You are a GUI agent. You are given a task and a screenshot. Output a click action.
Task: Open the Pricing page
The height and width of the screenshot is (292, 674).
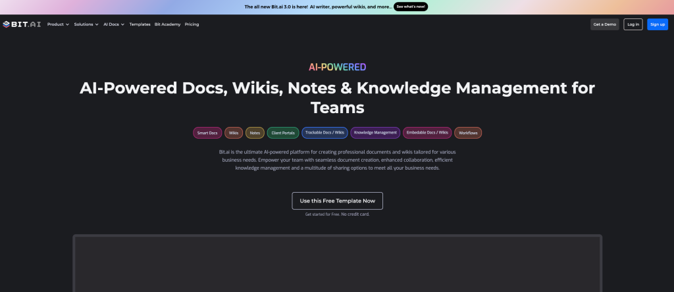click(x=192, y=24)
